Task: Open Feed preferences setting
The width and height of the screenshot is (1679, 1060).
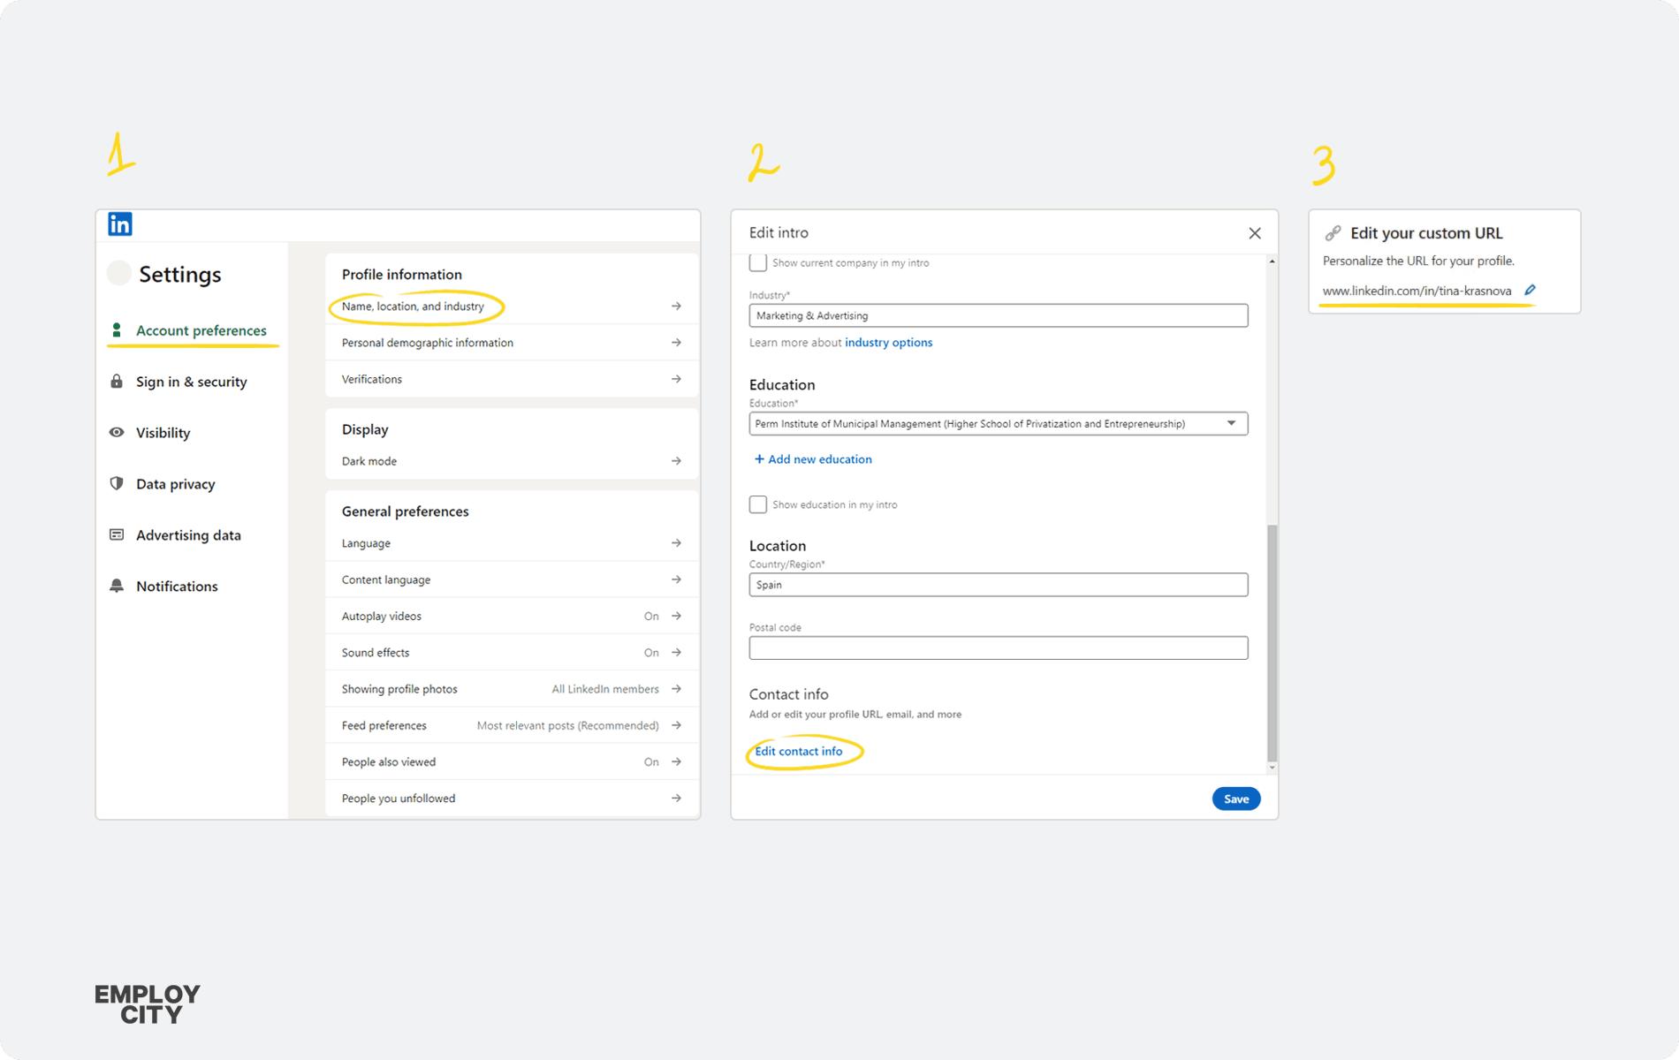Action: point(512,725)
